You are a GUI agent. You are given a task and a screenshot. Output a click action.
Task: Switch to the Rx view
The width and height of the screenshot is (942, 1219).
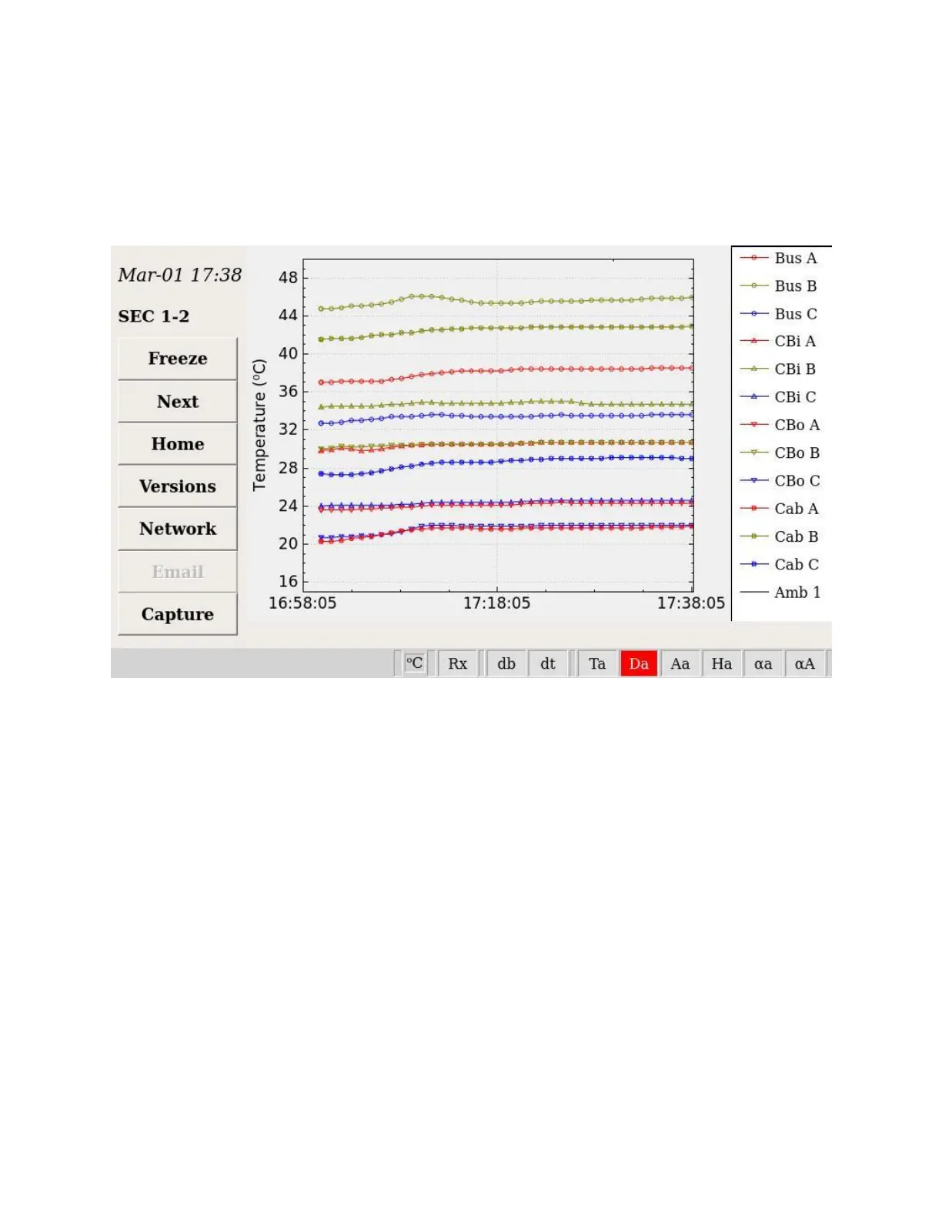[x=457, y=663]
